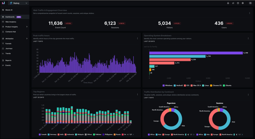
Task: Open Events in the sidebar
Action: pos(15,65)
